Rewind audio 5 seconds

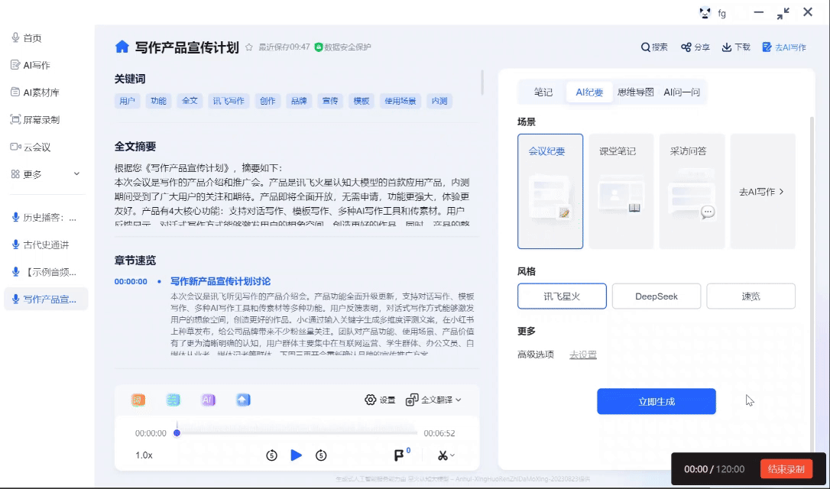(x=271, y=455)
